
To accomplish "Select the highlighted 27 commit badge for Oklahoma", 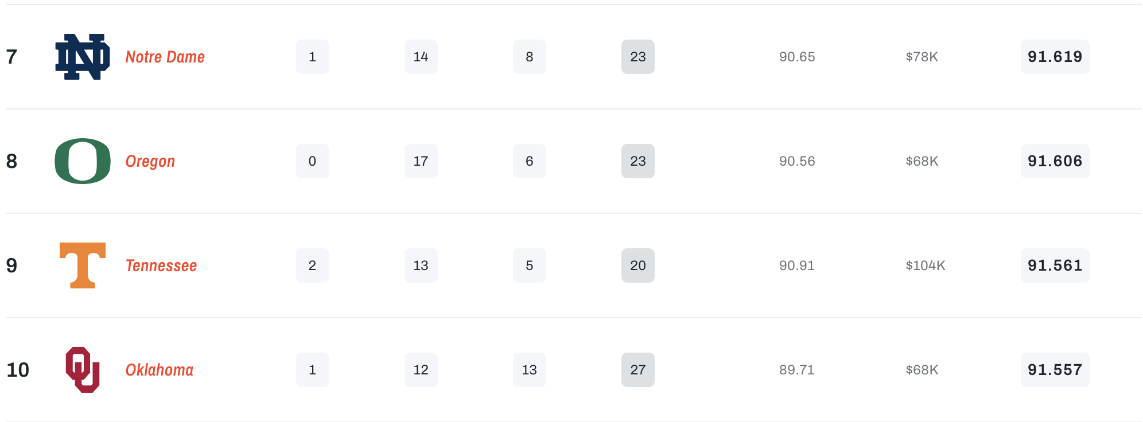I will point(638,370).
